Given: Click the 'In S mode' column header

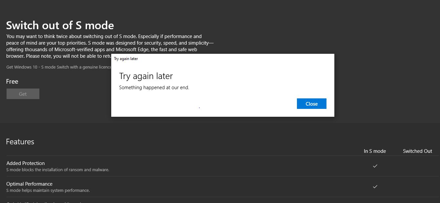Looking at the screenshot, I should pyautogui.click(x=375, y=151).
